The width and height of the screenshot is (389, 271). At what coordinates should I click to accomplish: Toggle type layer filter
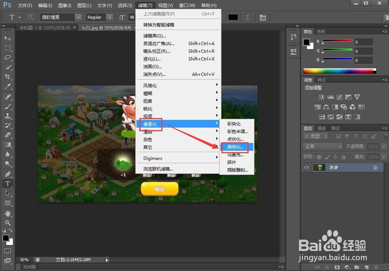(356, 136)
